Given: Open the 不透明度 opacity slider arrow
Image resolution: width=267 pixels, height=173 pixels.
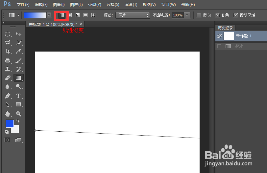Looking at the screenshot, I should pos(187,15).
